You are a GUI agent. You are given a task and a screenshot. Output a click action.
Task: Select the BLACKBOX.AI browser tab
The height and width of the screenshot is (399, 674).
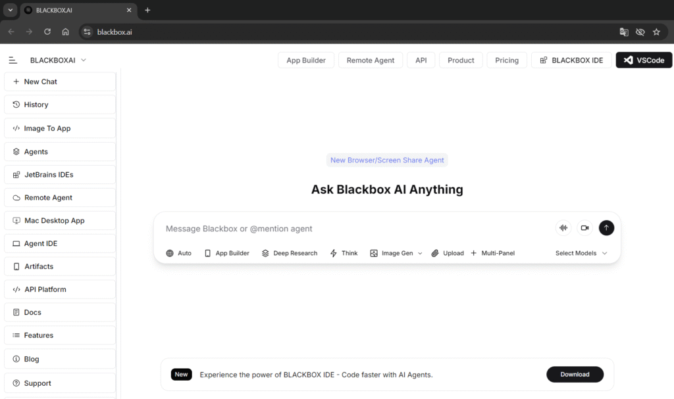[79, 11]
